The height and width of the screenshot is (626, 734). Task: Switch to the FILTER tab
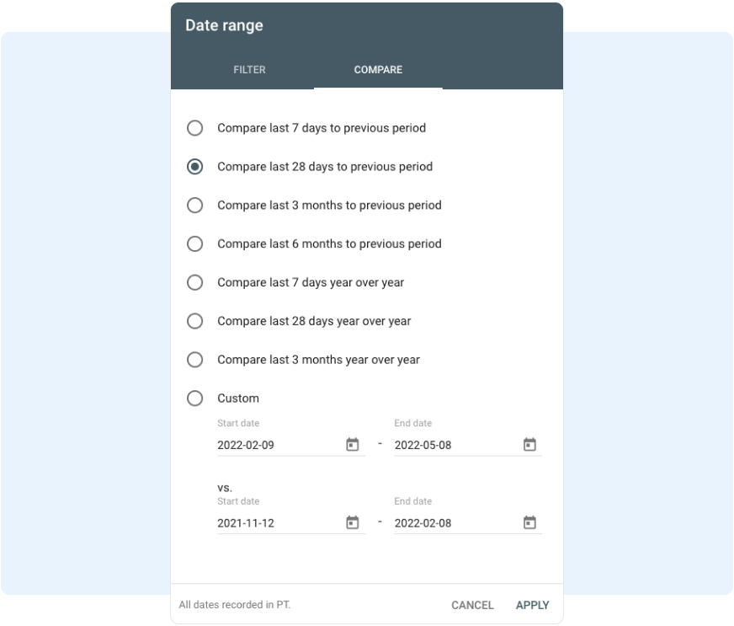click(x=248, y=71)
